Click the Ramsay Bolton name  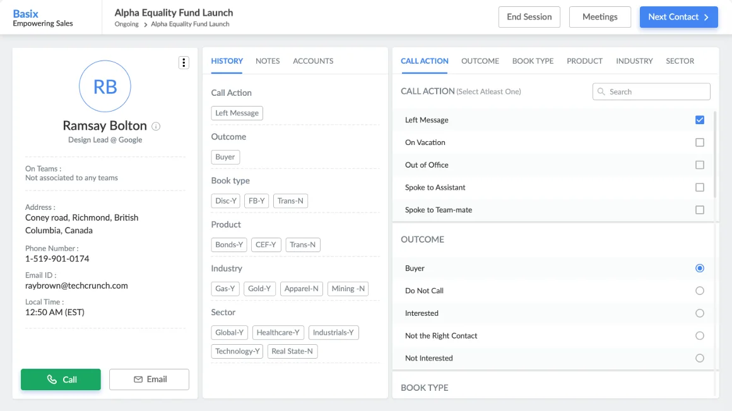[x=105, y=125]
